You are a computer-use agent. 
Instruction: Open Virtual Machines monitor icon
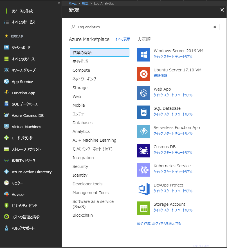point(6,127)
